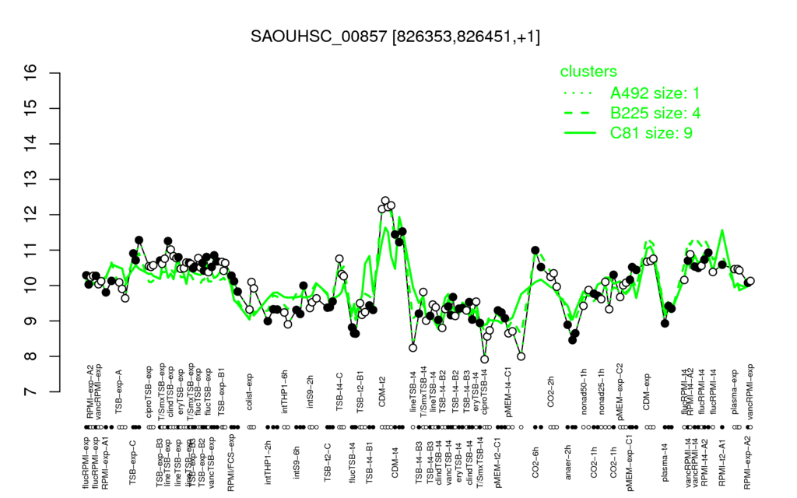Click the anaer-2h x-axis label
The width and height of the screenshot is (797, 498).
pos(568,464)
